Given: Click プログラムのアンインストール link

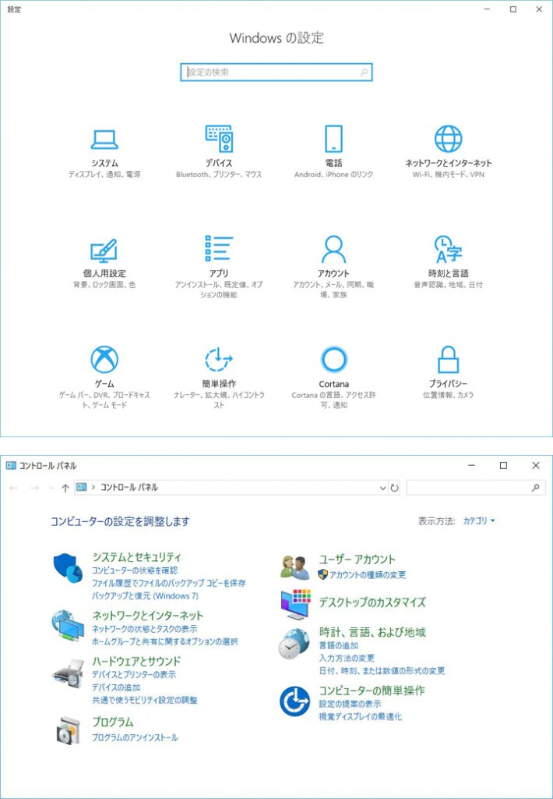Looking at the screenshot, I should pyautogui.click(x=135, y=737).
